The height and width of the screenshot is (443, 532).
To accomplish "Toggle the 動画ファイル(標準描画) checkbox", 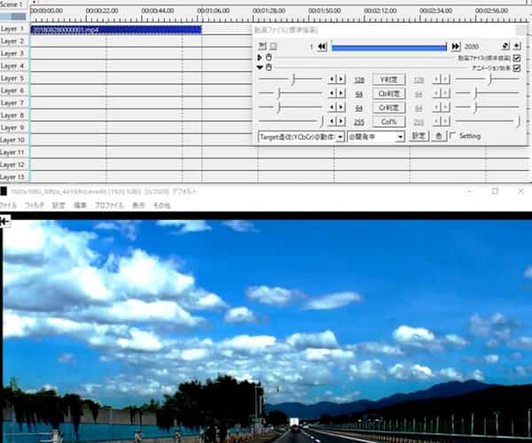I will pyautogui.click(x=517, y=58).
